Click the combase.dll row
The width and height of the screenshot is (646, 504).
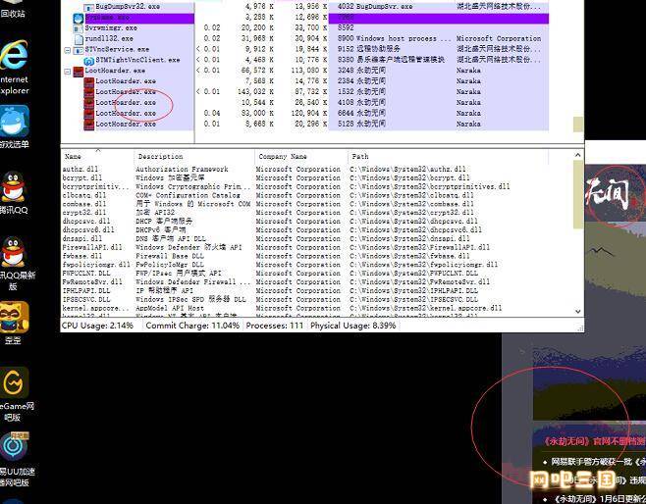pos(305,204)
